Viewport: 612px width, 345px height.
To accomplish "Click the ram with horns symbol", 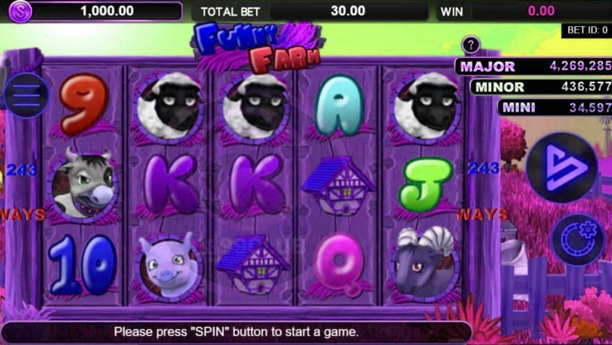I will pos(425,264).
